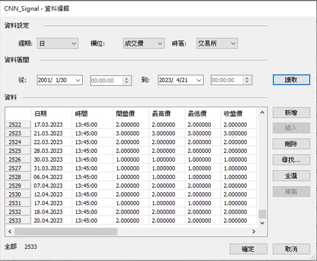
Task: Select row header 2524
Action: [18, 142]
